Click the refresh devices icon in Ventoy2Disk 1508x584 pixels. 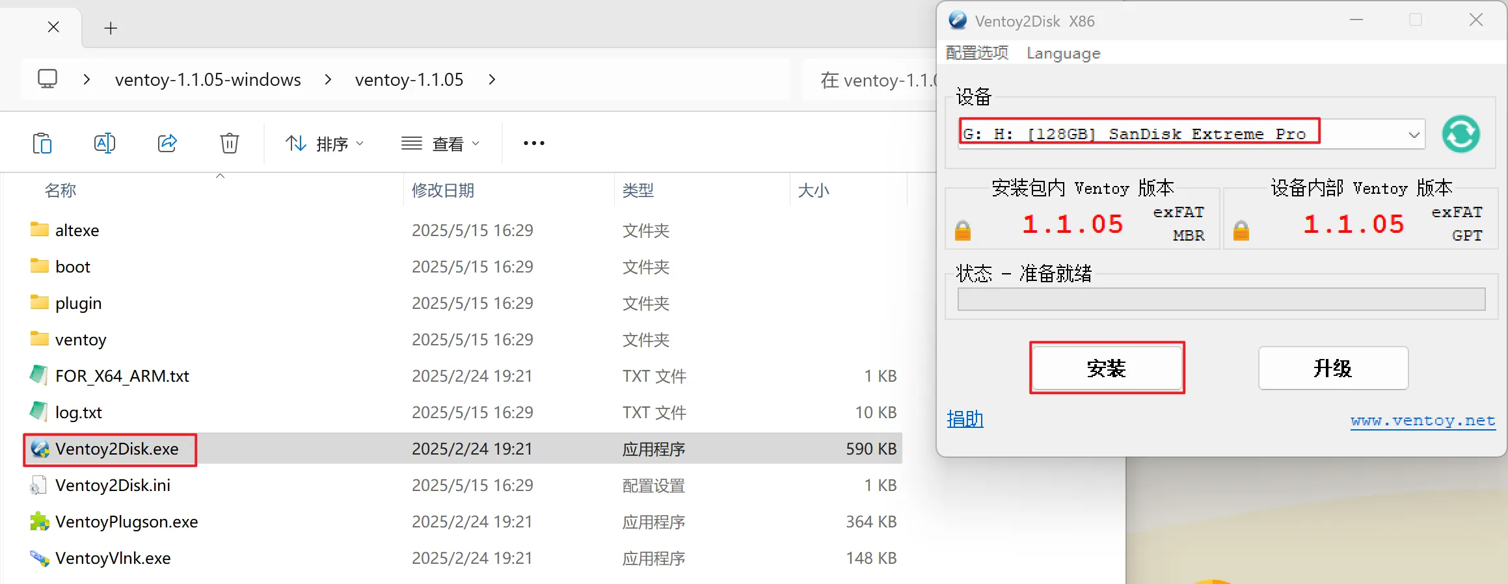click(1461, 134)
